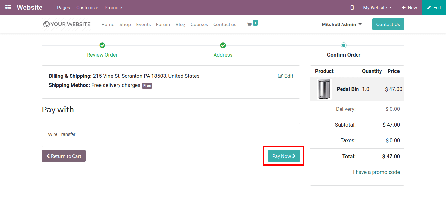Click the plus New icon in top bar
This screenshot has height=204, width=446.
tap(403, 7)
